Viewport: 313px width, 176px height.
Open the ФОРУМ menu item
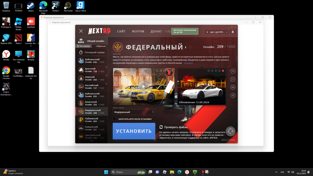pyautogui.click(x=138, y=31)
